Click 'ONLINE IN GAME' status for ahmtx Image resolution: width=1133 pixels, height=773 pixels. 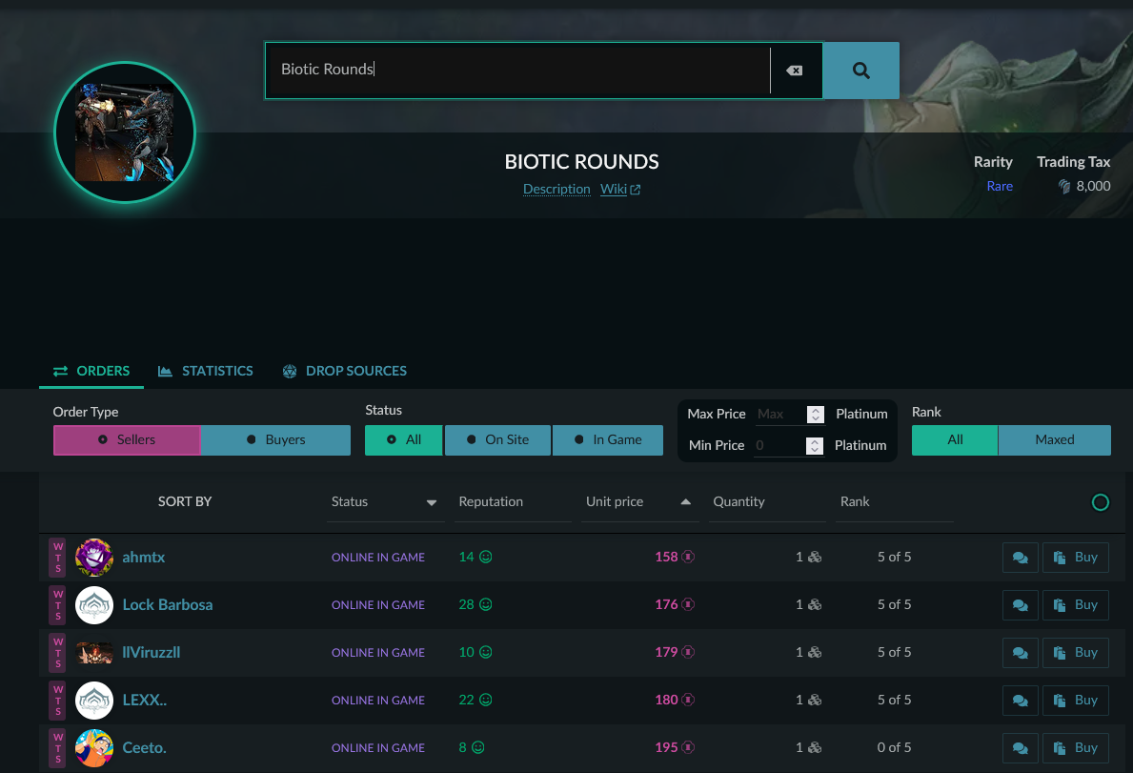click(378, 558)
